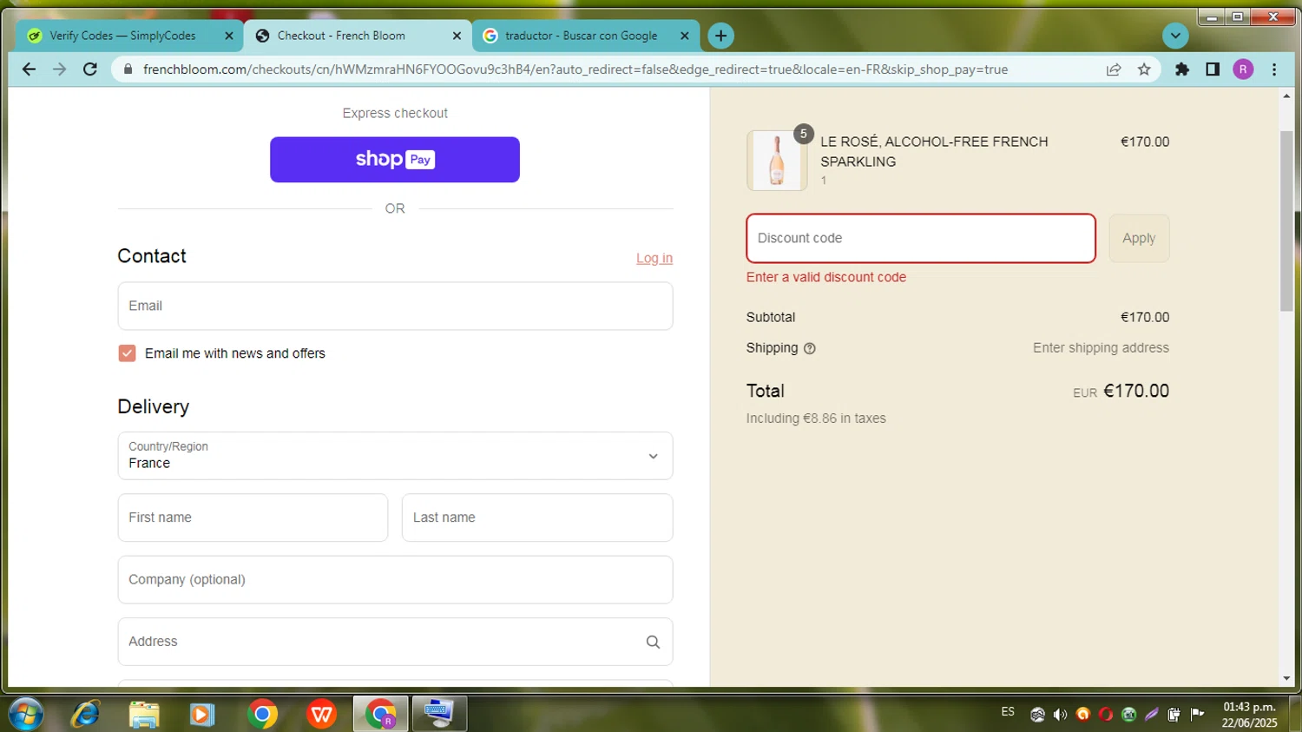Focus the Address field
Image resolution: width=1302 pixels, height=732 pixels.
pos(395,642)
